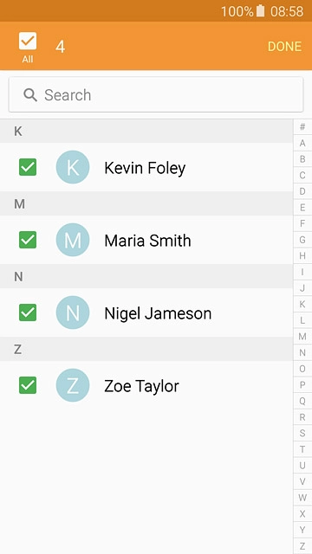Uncheck the All contacts checkbox

pyautogui.click(x=28, y=41)
